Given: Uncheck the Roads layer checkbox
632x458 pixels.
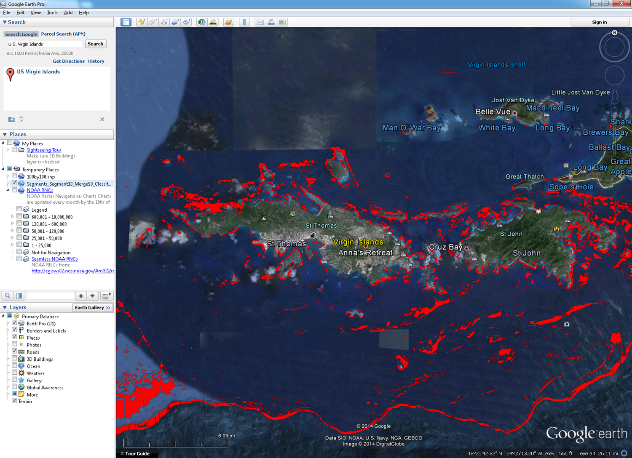Looking at the screenshot, I should point(15,351).
